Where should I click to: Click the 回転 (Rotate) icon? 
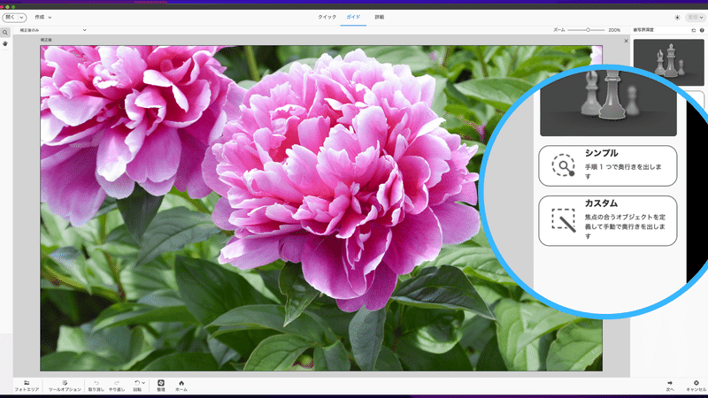click(137, 386)
